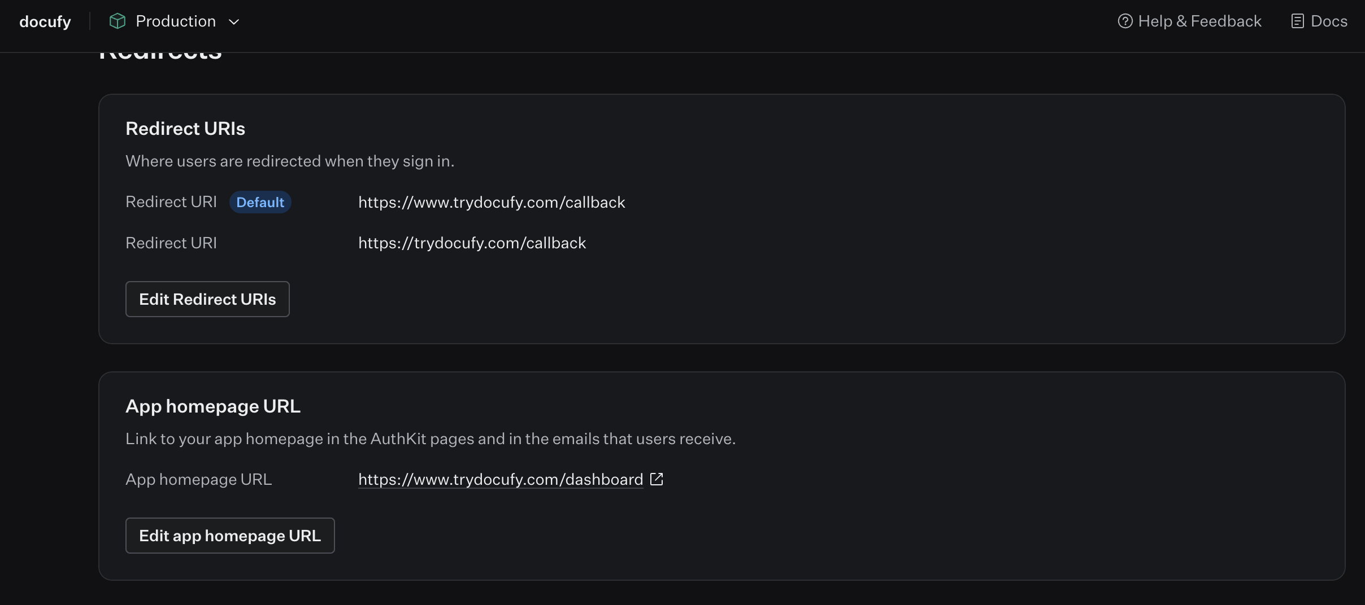This screenshot has width=1365, height=605.
Task: Click the blue Default badge
Action: click(x=260, y=202)
